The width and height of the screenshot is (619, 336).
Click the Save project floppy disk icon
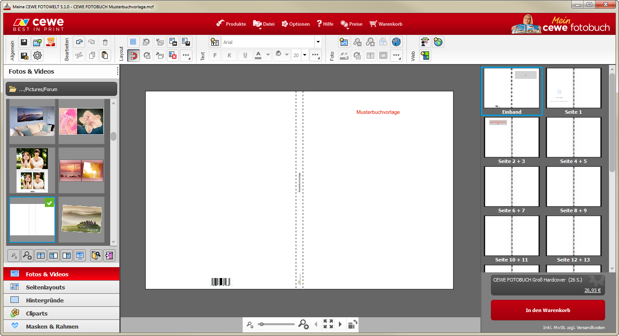[x=24, y=42]
